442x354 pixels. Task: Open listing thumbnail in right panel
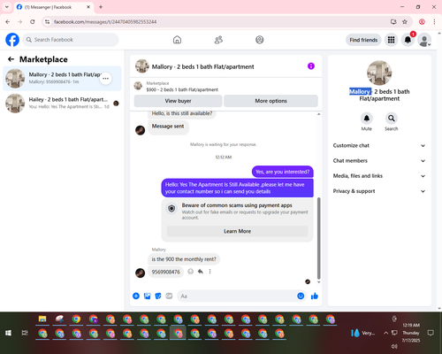[x=379, y=73]
